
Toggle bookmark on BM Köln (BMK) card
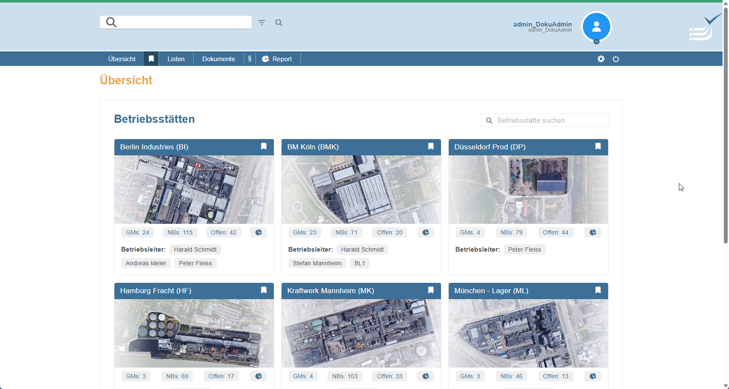tap(431, 146)
